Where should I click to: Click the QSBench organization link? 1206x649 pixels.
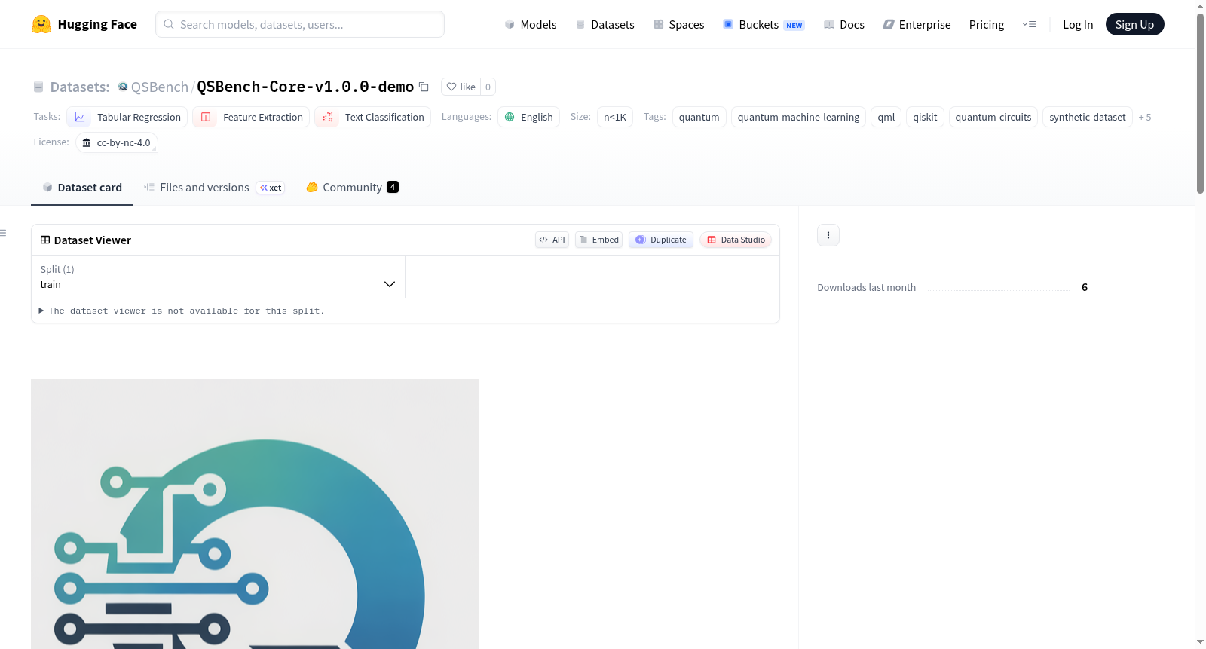click(x=160, y=87)
